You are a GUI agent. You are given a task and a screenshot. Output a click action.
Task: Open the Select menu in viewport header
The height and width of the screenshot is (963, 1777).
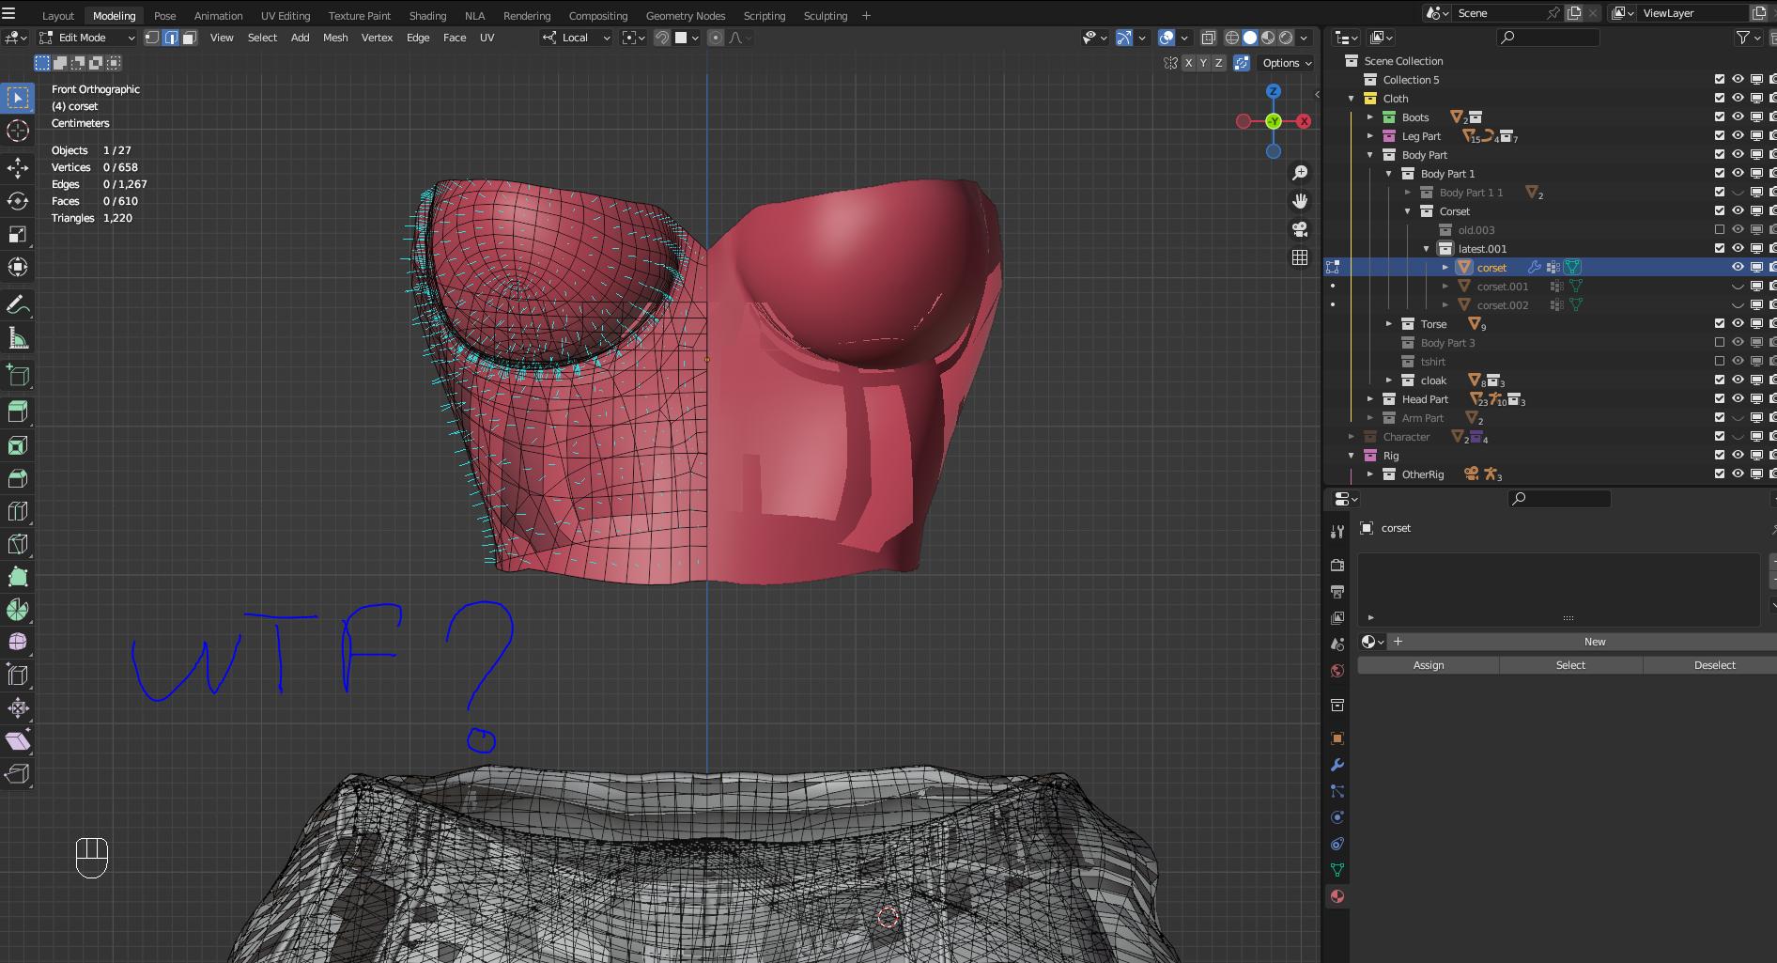pyautogui.click(x=262, y=38)
